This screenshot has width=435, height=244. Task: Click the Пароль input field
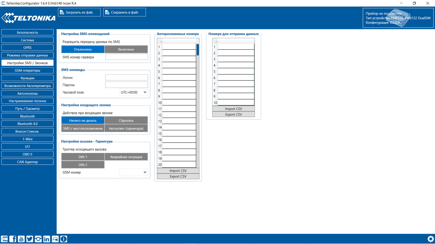[x=126, y=85]
